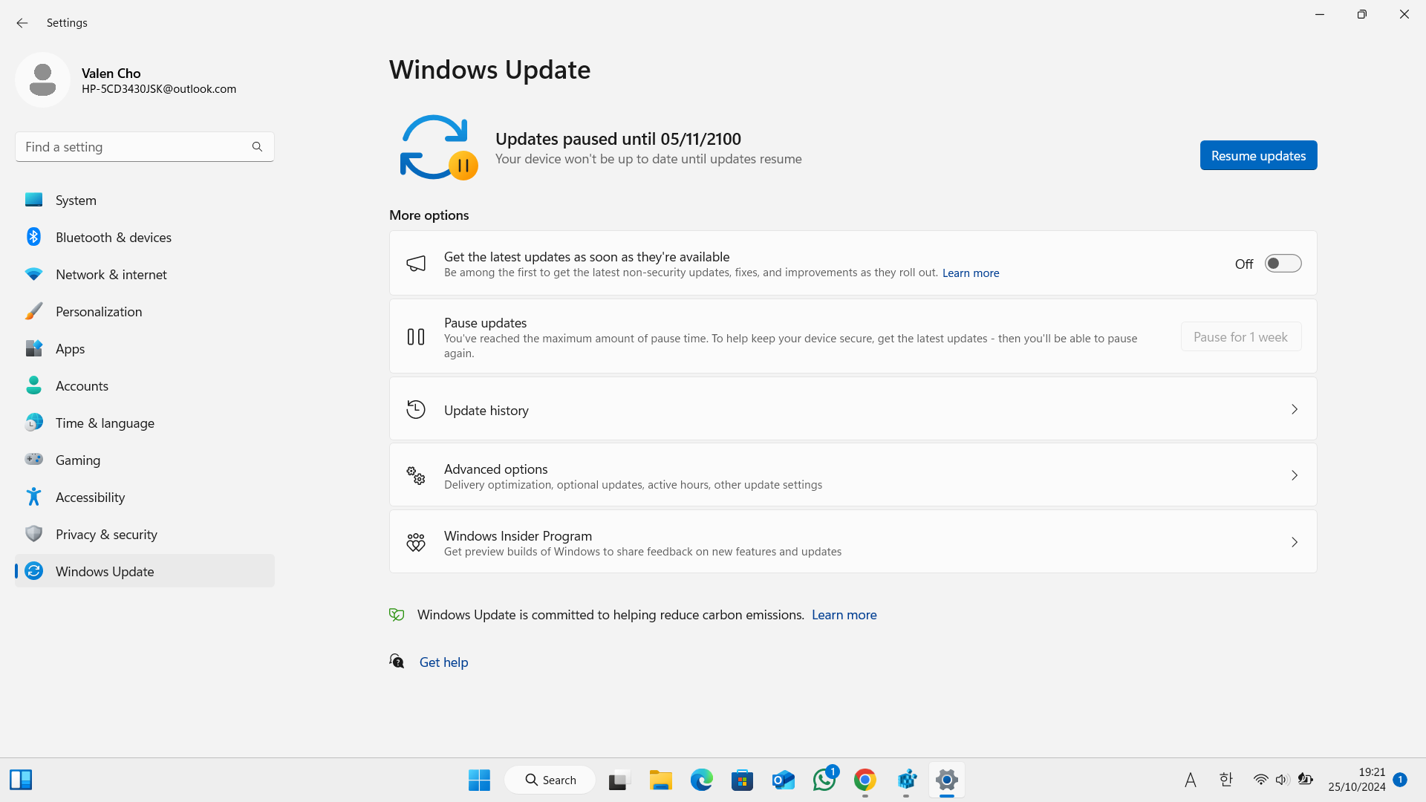1426x802 pixels.
Task: Open Task View from the taskbar
Action: pos(619,780)
